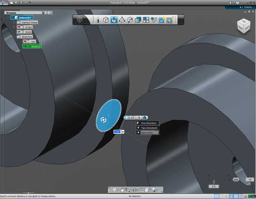
Task: Select the Primitives box tool
Action: (106, 20)
